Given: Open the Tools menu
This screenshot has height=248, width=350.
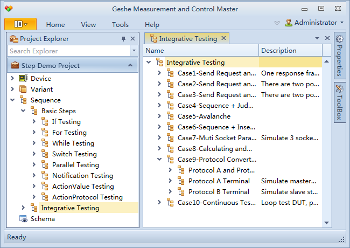Looking at the screenshot, I should tap(120, 24).
